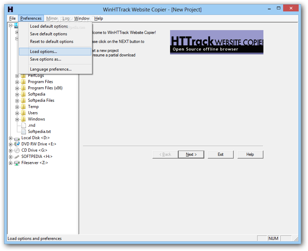Screen dimensions: 308x251
Task: Select the Softpedia folder icon
Action: click(24, 94)
